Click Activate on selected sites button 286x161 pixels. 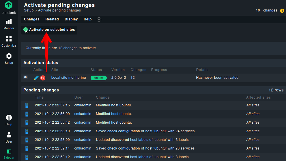click(49, 30)
